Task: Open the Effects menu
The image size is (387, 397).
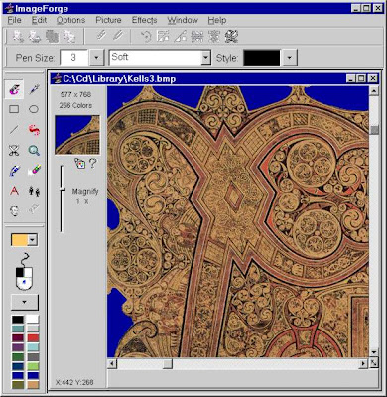Action: [144, 20]
